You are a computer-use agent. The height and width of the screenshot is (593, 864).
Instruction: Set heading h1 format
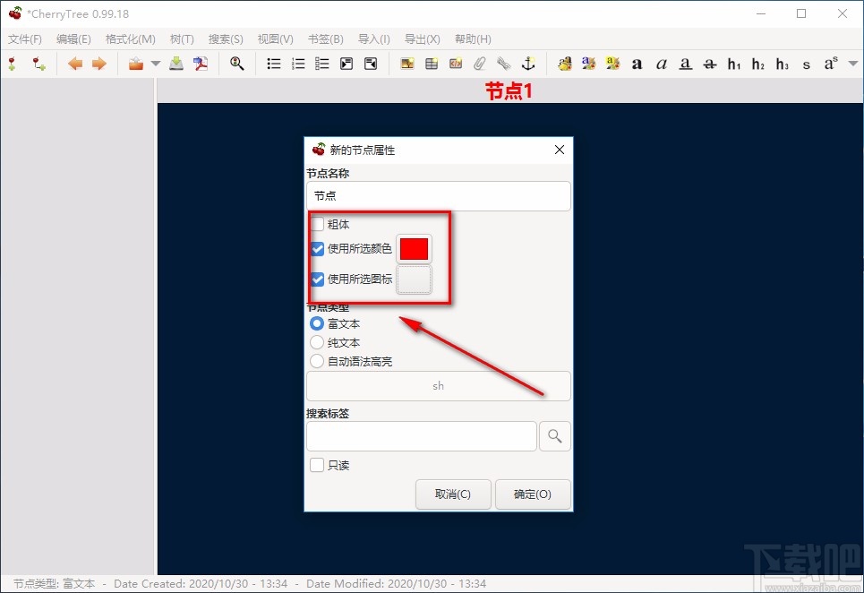[x=734, y=64]
